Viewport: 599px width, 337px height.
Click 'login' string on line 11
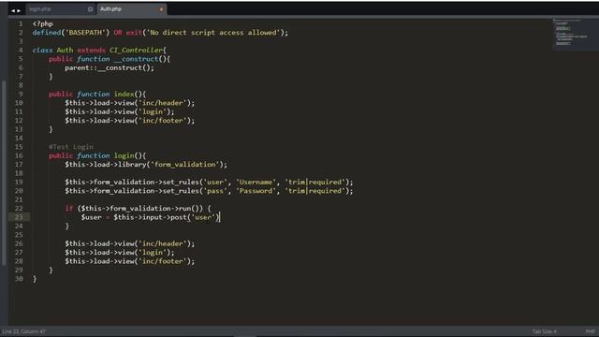click(153, 111)
